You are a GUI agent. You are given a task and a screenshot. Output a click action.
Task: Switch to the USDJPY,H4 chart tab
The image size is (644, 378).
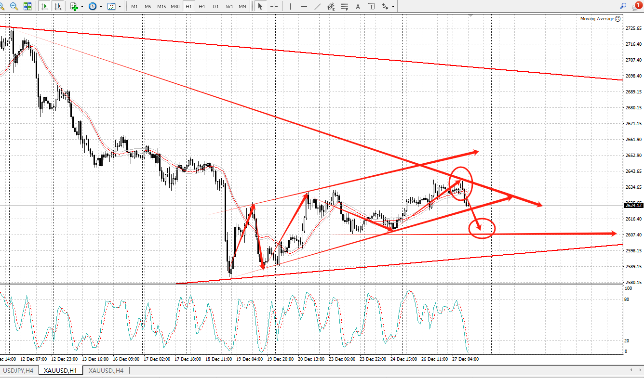(18, 370)
